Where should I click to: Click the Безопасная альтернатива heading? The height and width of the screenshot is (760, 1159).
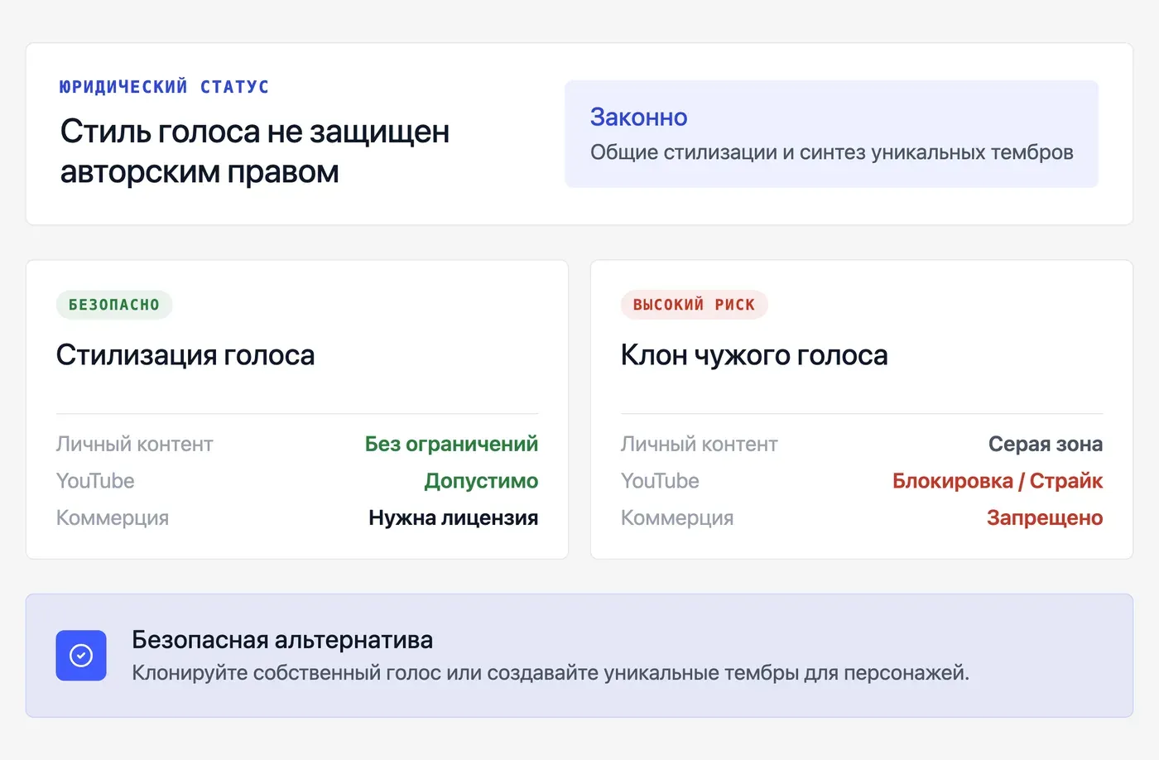point(282,640)
